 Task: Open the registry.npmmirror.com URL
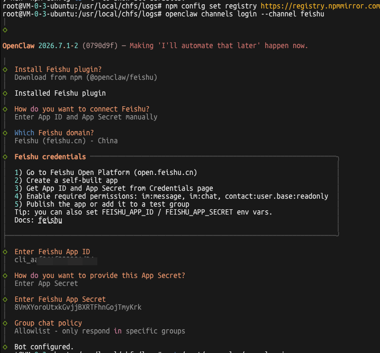pos(320,6)
